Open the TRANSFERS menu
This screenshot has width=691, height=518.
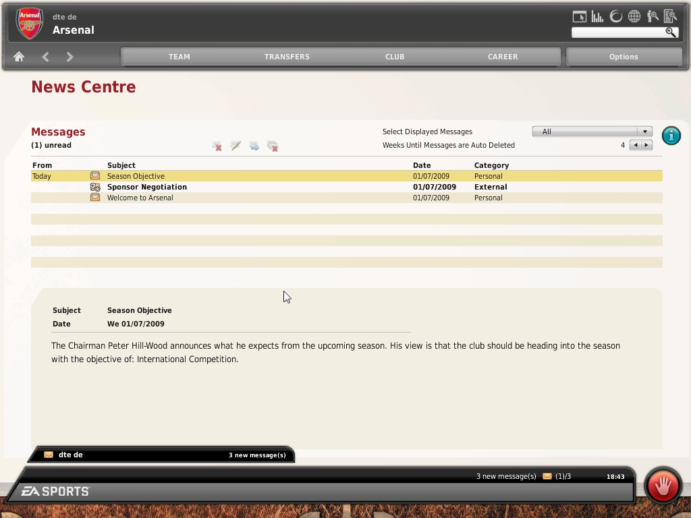(x=287, y=57)
